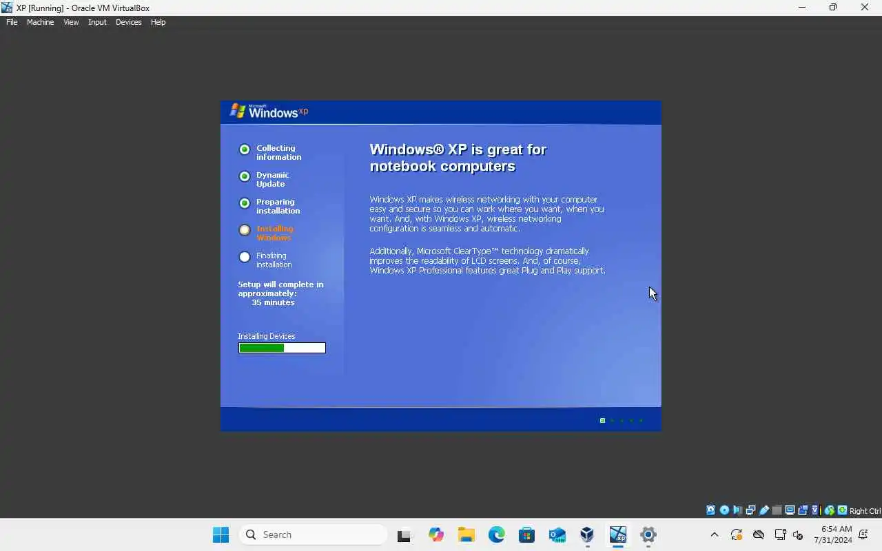This screenshot has height=551, width=882.
Task: Click the optical drive indicator icon
Action: (x=724, y=510)
